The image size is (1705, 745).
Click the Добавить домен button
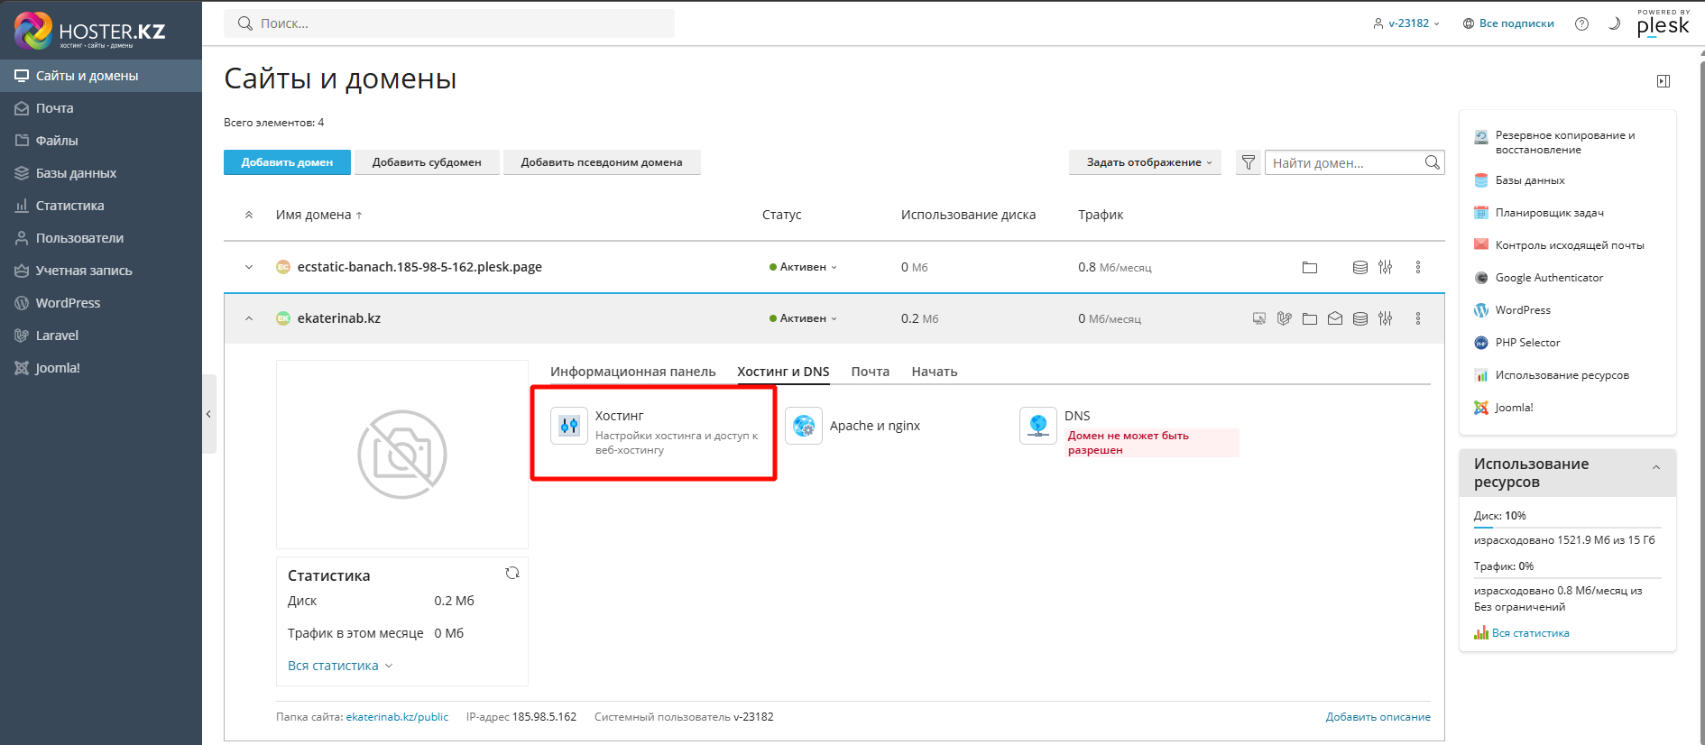coord(287,162)
